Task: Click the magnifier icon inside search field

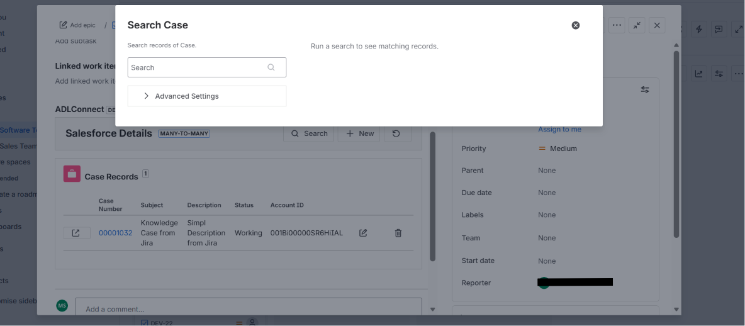Action: (x=271, y=67)
